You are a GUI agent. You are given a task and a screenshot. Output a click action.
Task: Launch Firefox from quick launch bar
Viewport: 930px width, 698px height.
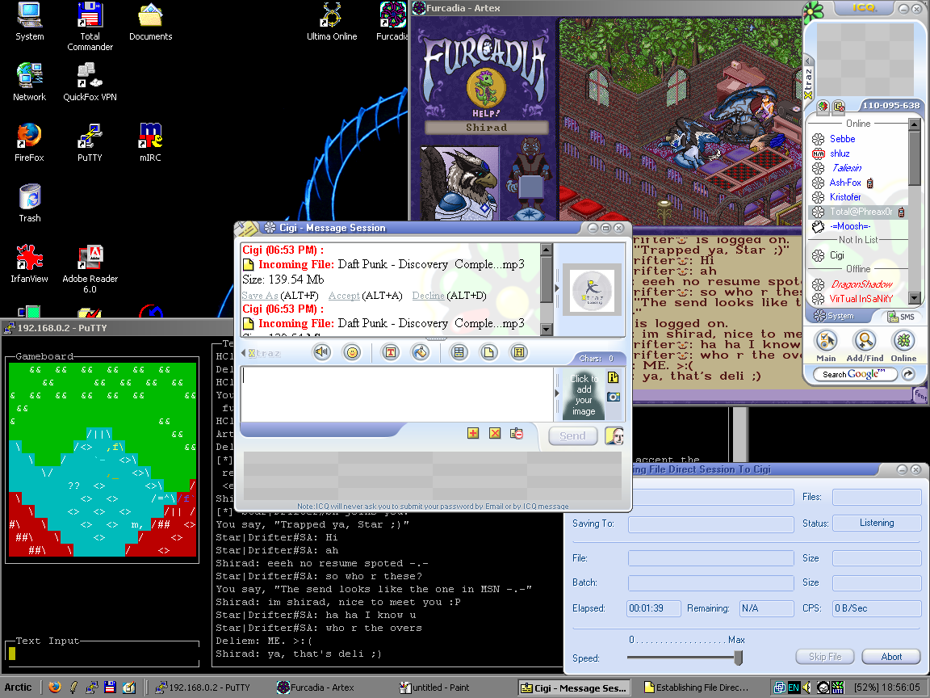(55, 687)
